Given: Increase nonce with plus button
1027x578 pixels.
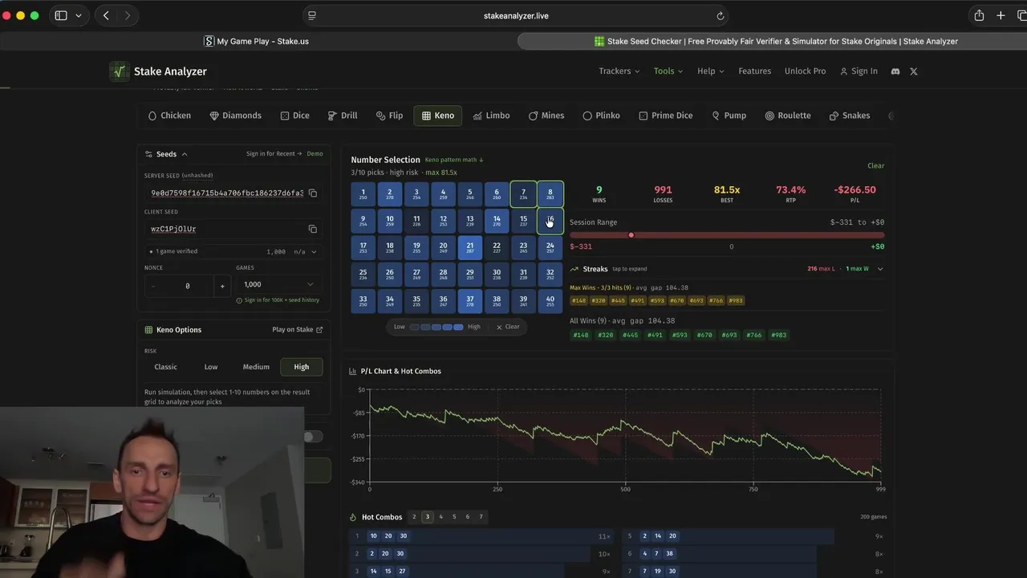Looking at the screenshot, I should click(x=222, y=286).
